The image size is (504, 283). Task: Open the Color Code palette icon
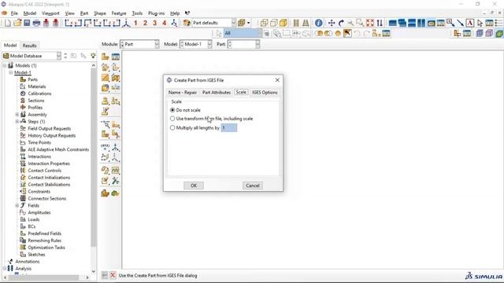pos(187,23)
